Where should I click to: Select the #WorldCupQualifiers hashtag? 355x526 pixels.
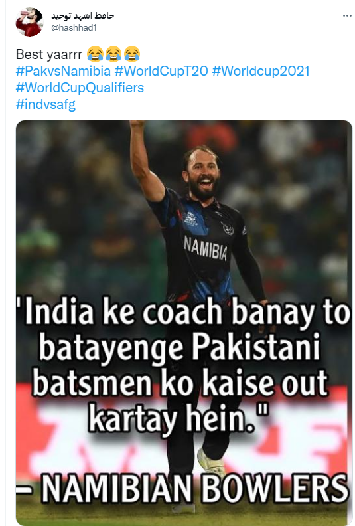click(x=80, y=88)
